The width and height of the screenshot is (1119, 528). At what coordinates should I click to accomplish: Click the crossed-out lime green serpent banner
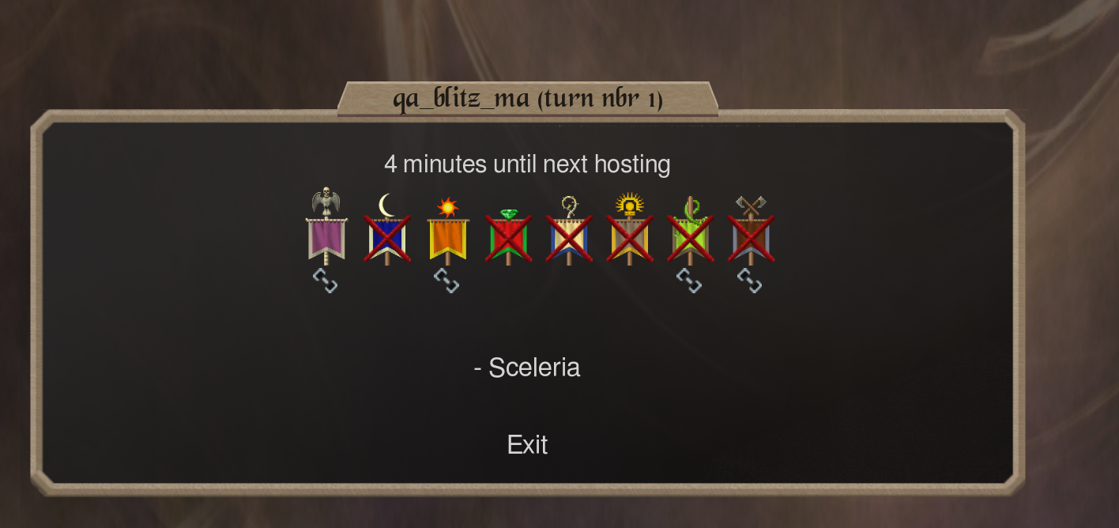(x=690, y=230)
